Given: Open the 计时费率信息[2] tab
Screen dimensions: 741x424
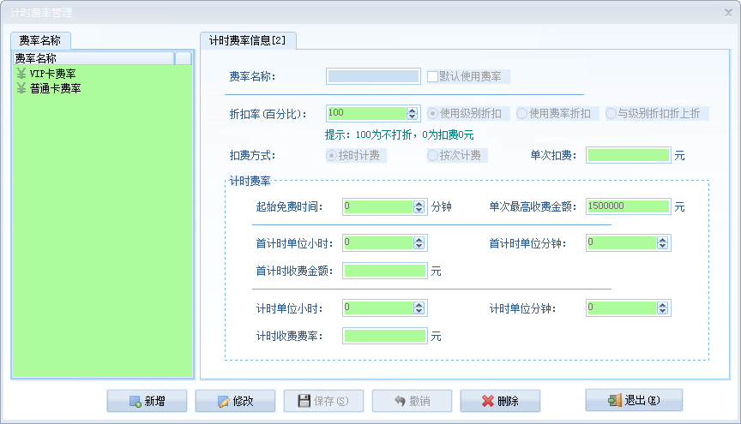Looking at the screenshot, I should (x=248, y=40).
